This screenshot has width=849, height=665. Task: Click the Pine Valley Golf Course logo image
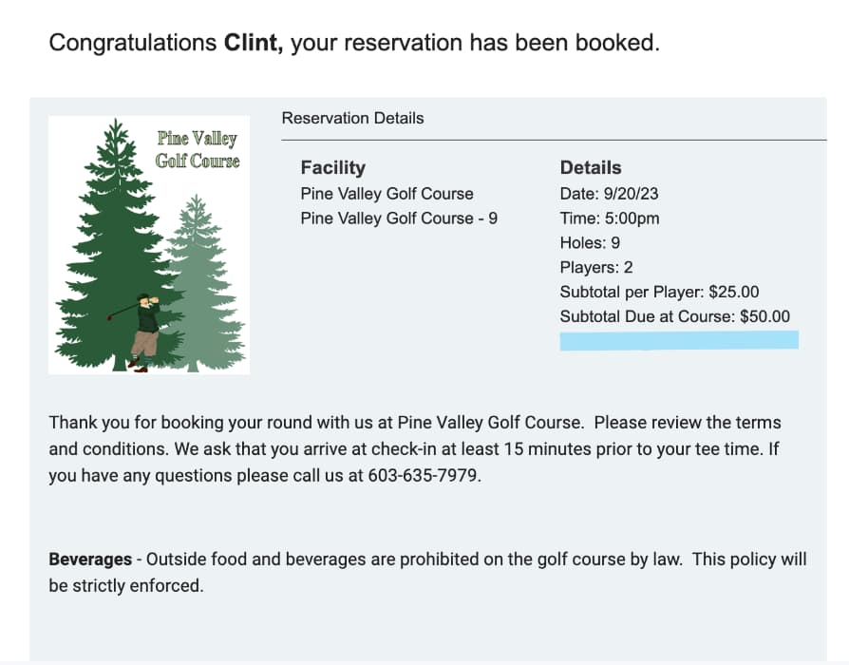click(x=149, y=245)
